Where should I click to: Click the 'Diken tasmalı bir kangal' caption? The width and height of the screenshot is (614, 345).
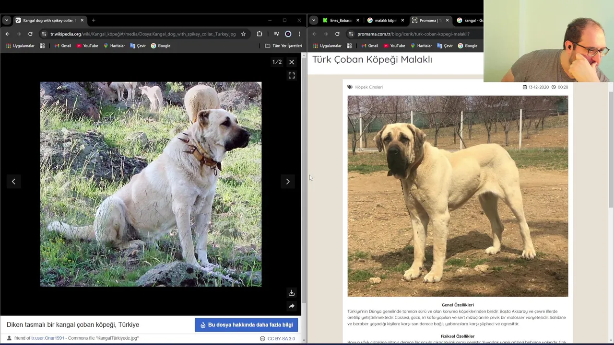coord(73,324)
